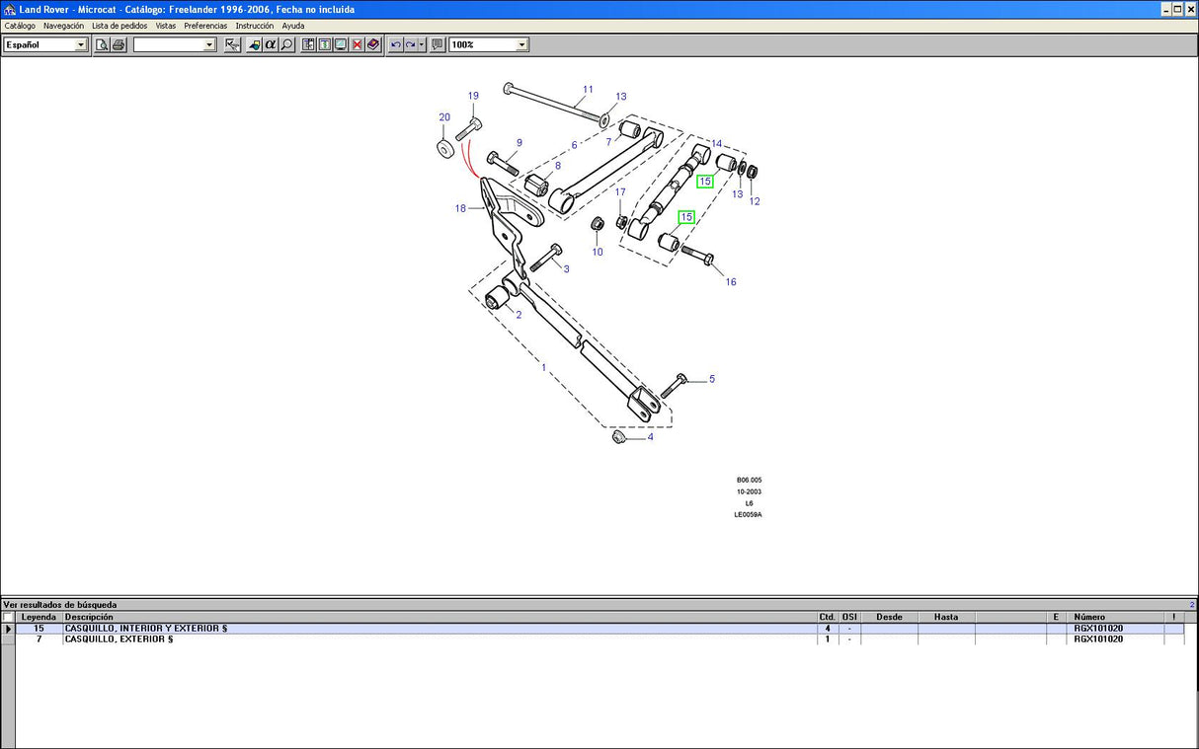
Task: Open the Vistas menu
Action: click(x=166, y=26)
